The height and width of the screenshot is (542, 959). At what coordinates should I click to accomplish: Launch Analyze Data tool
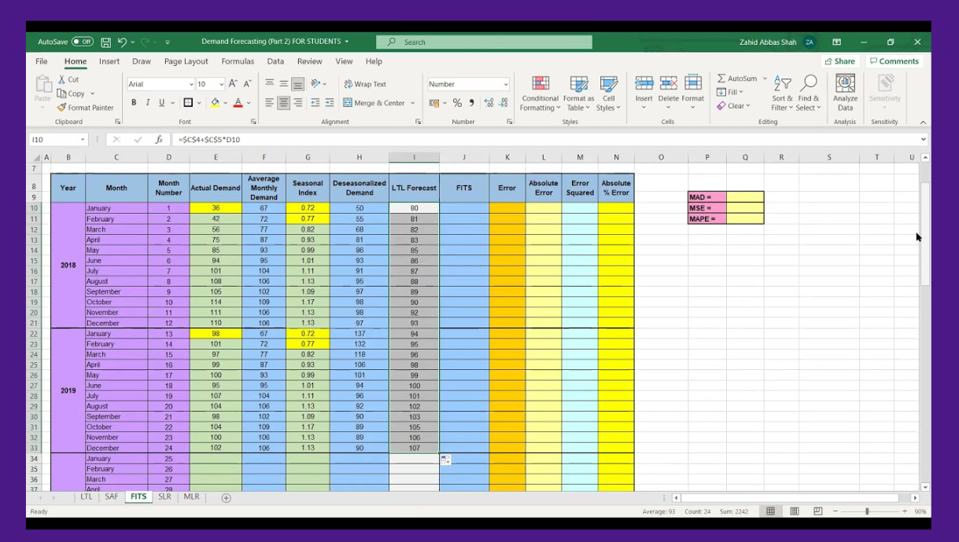tap(845, 94)
